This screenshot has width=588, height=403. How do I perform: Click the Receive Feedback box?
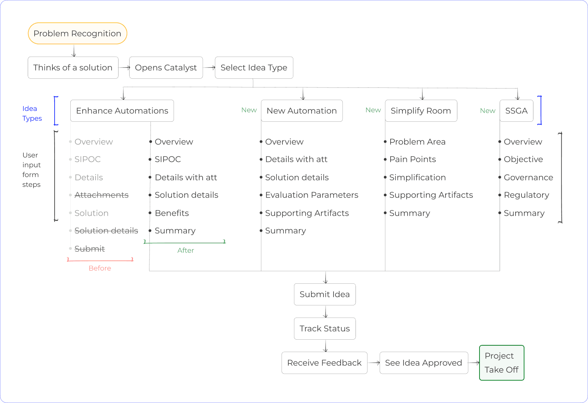pyautogui.click(x=324, y=363)
